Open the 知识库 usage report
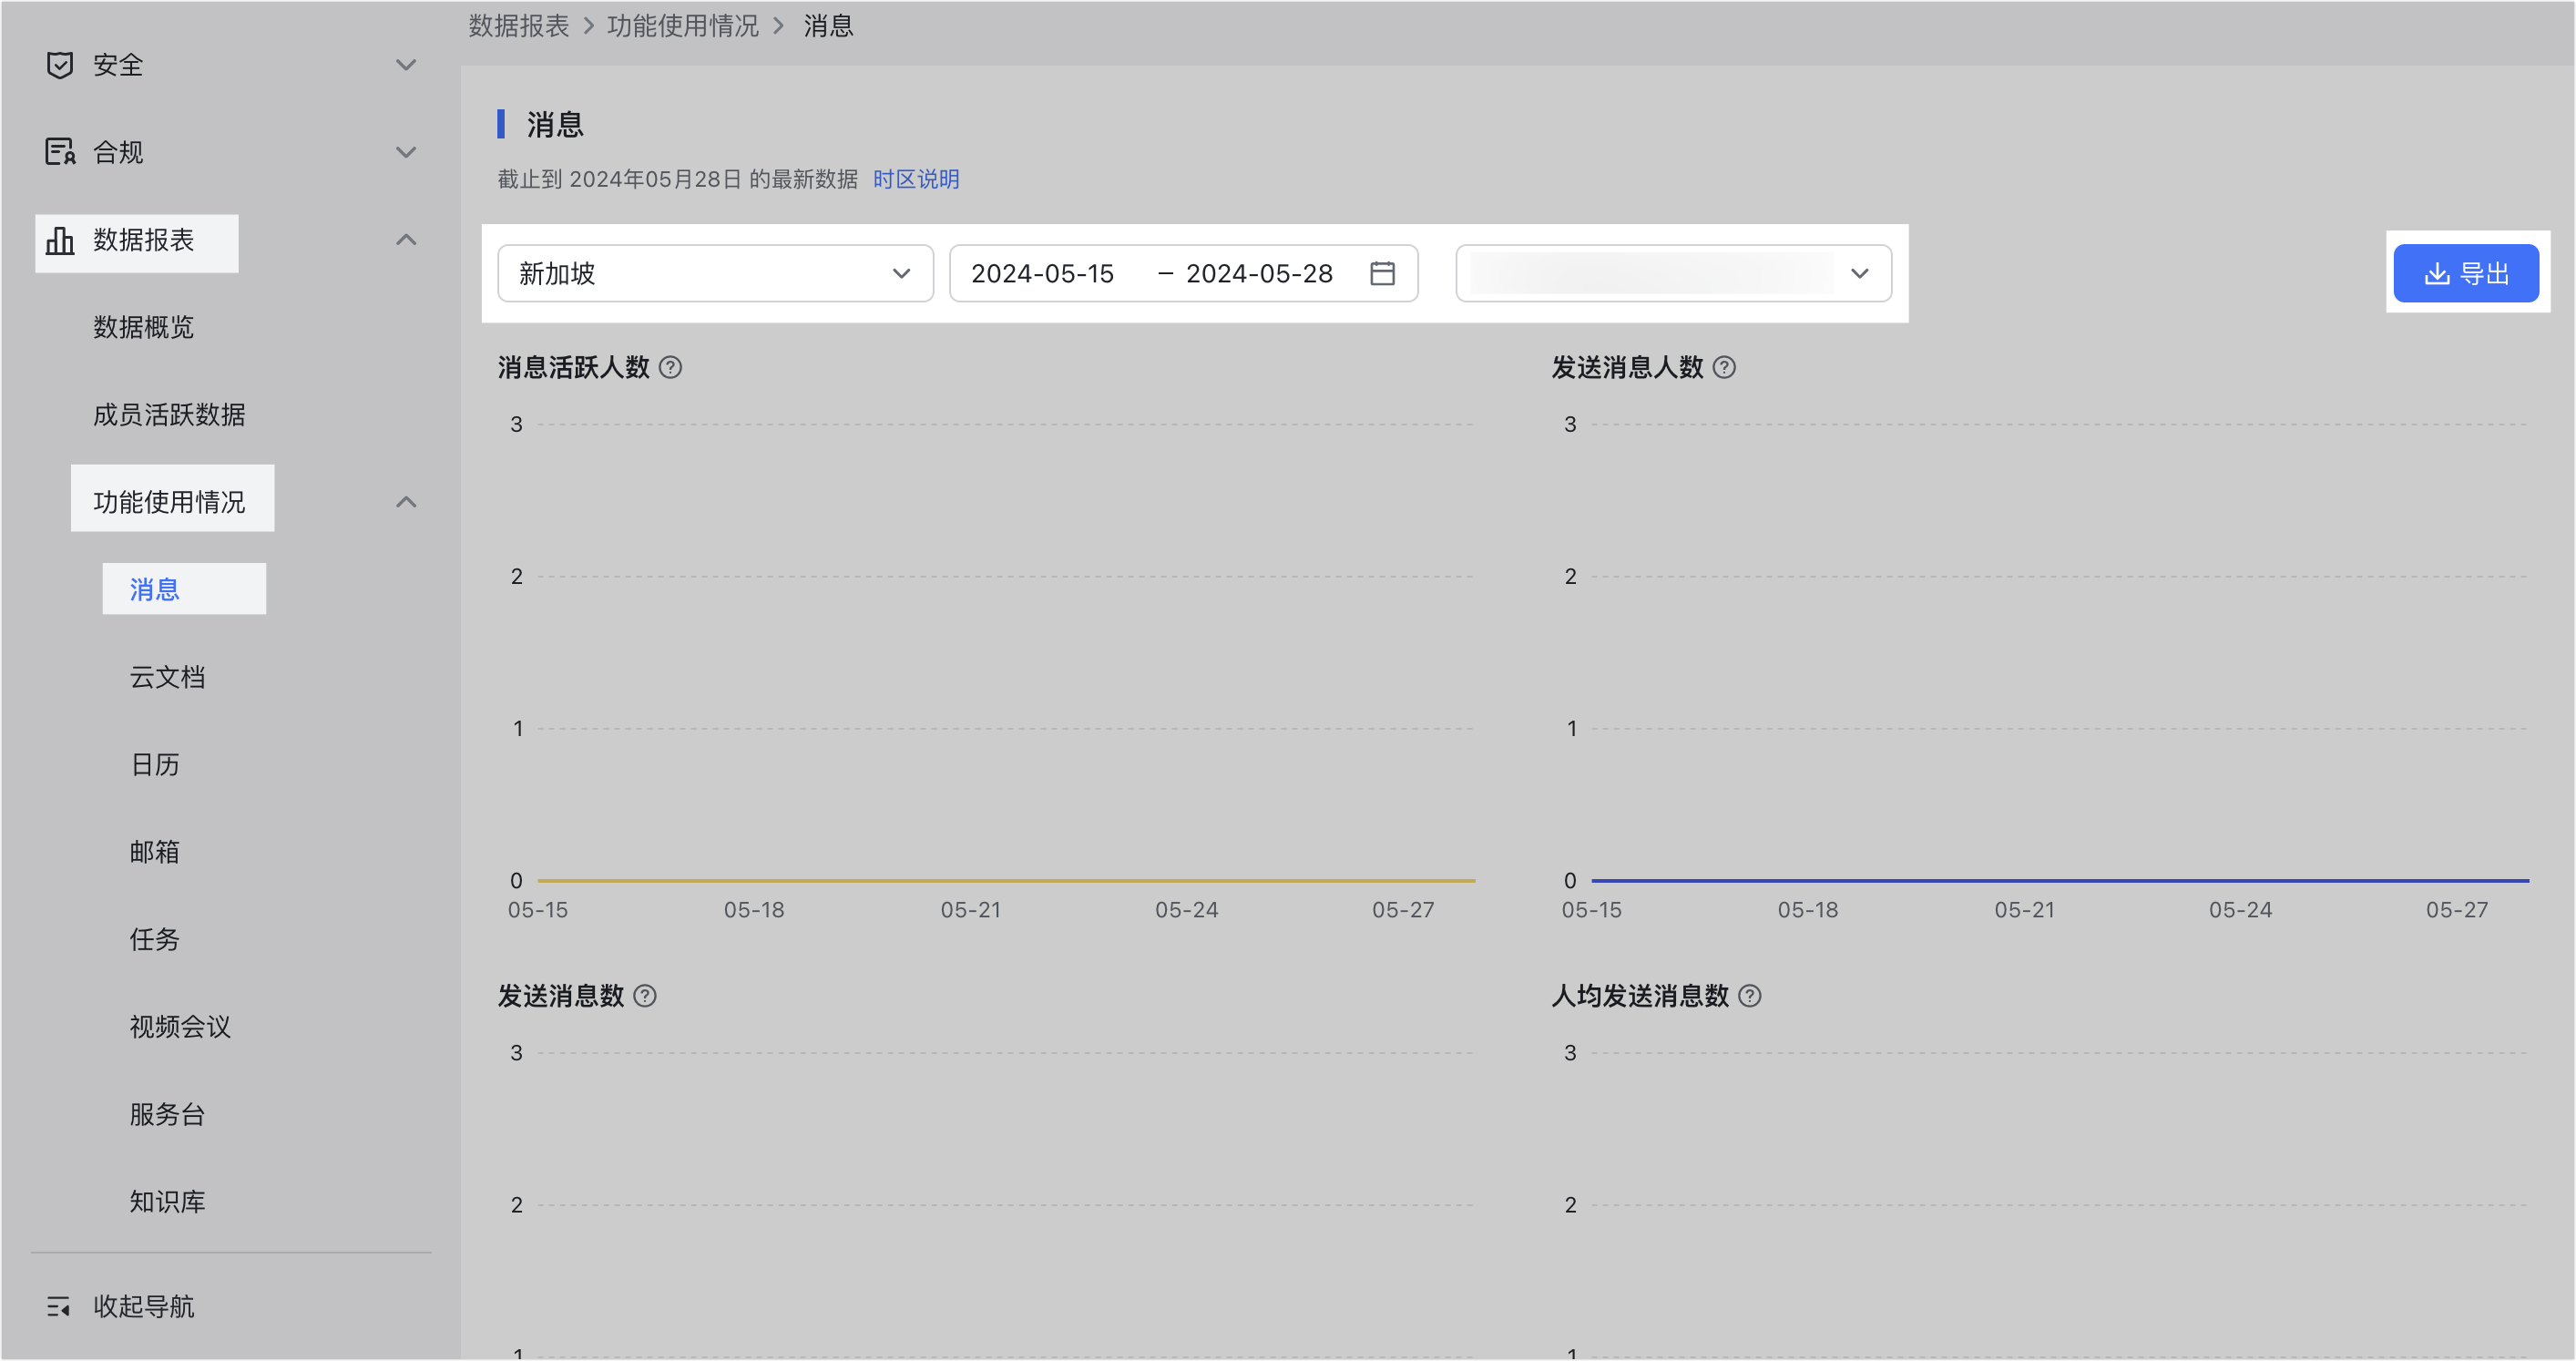The image size is (2576, 1361). point(167,1202)
